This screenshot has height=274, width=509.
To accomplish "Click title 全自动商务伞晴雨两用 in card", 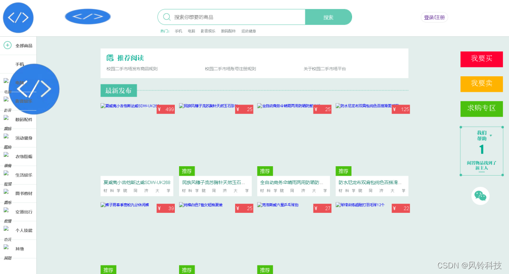I will tap(292, 183).
